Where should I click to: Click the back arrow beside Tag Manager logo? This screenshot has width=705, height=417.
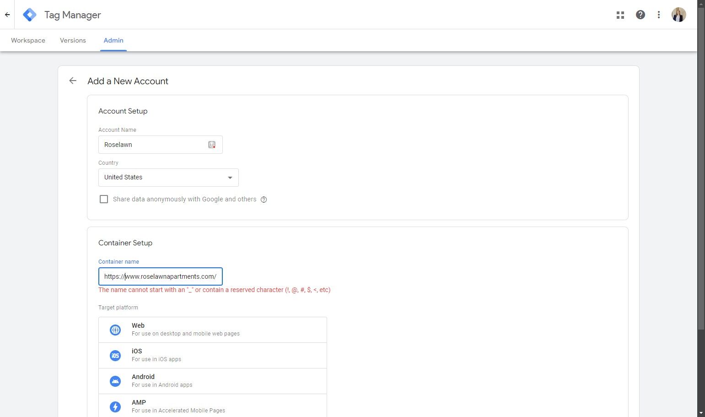coord(7,15)
